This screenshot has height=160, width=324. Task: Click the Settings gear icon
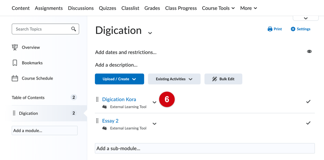point(293,29)
